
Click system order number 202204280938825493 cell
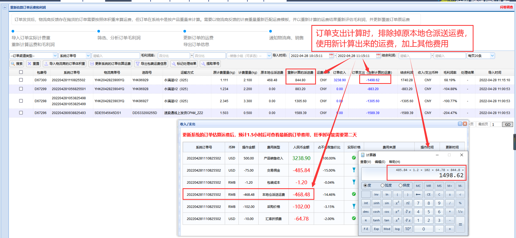pos(69,113)
